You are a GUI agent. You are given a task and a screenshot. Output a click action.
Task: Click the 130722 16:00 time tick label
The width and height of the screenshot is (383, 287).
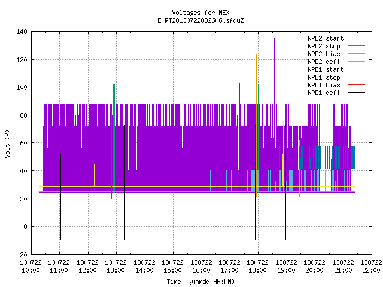(x=201, y=267)
